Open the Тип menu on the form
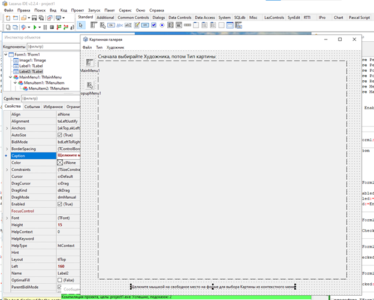 (99, 47)
